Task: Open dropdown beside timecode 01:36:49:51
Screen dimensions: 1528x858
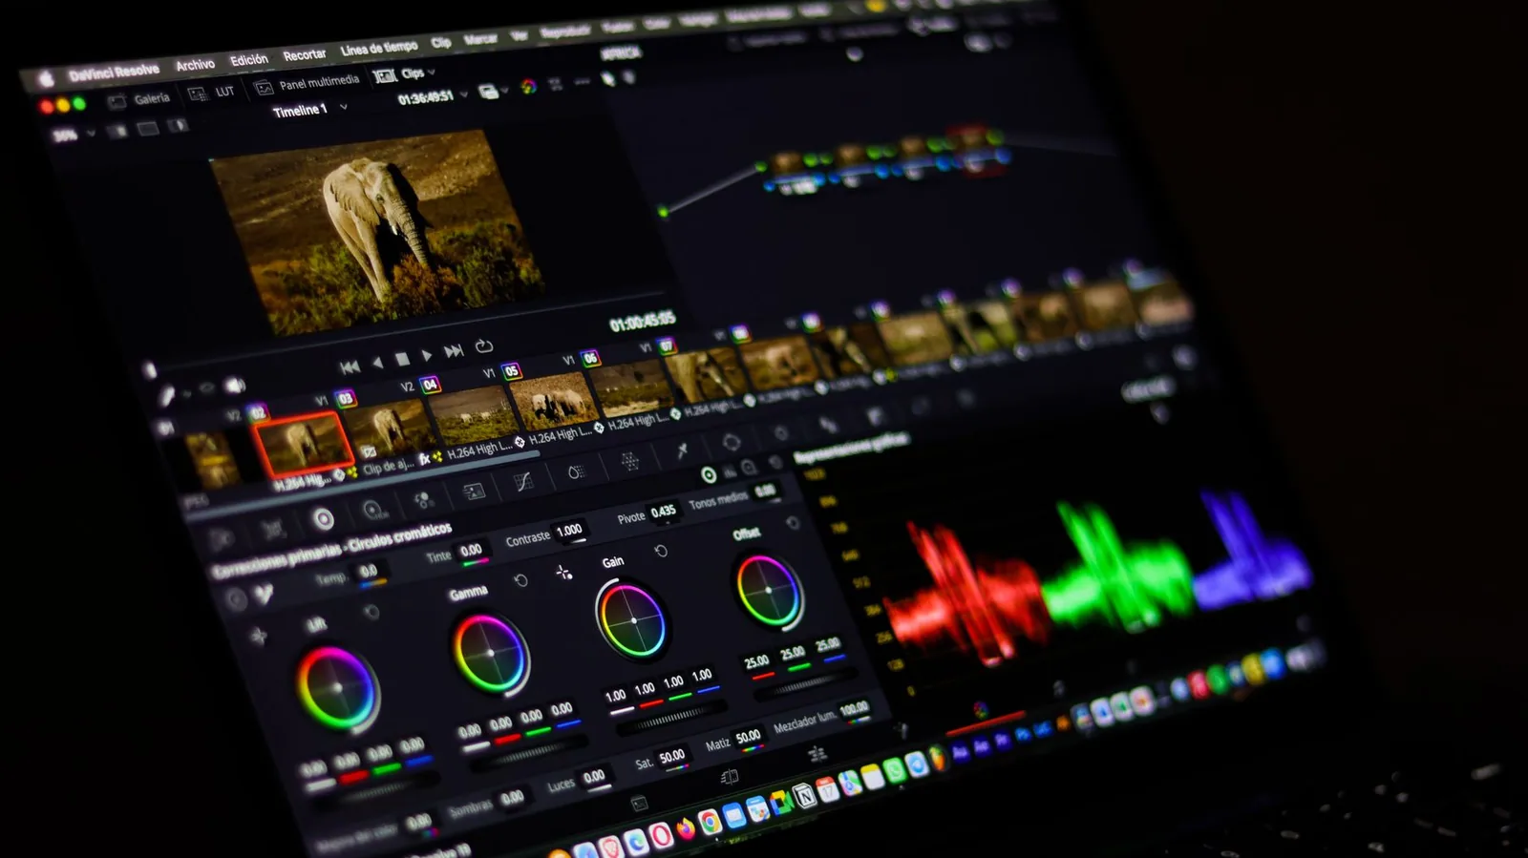Action: 464,94
